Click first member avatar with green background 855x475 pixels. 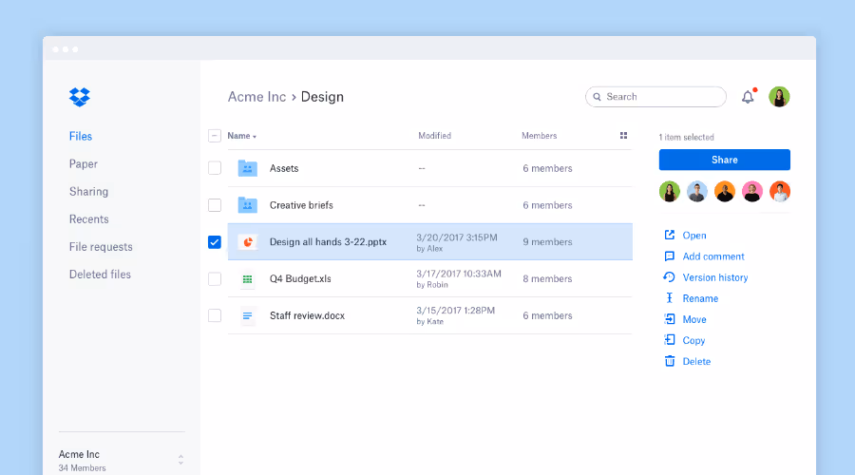click(x=670, y=191)
